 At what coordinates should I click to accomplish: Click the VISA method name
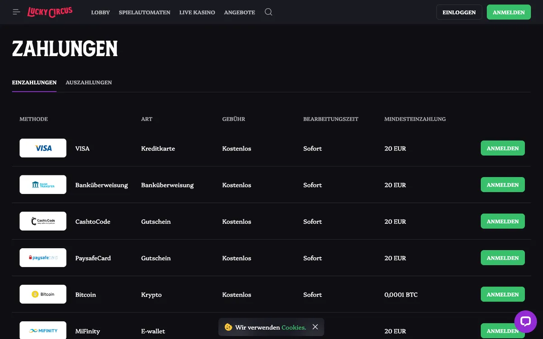tap(82, 148)
